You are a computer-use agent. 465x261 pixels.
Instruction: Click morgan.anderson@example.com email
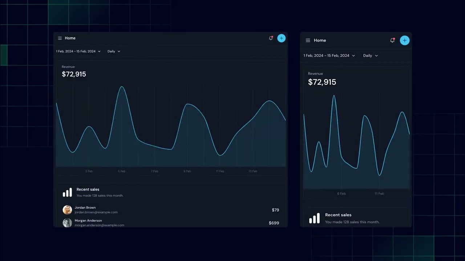point(99,225)
